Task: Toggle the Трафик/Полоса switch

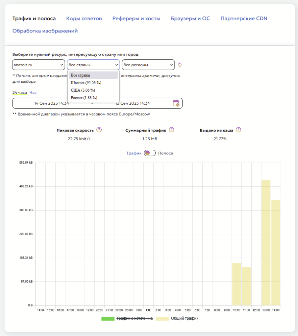Action: [x=150, y=153]
